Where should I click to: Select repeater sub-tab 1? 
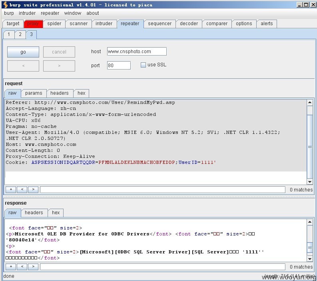pyautogui.click(x=9, y=34)
